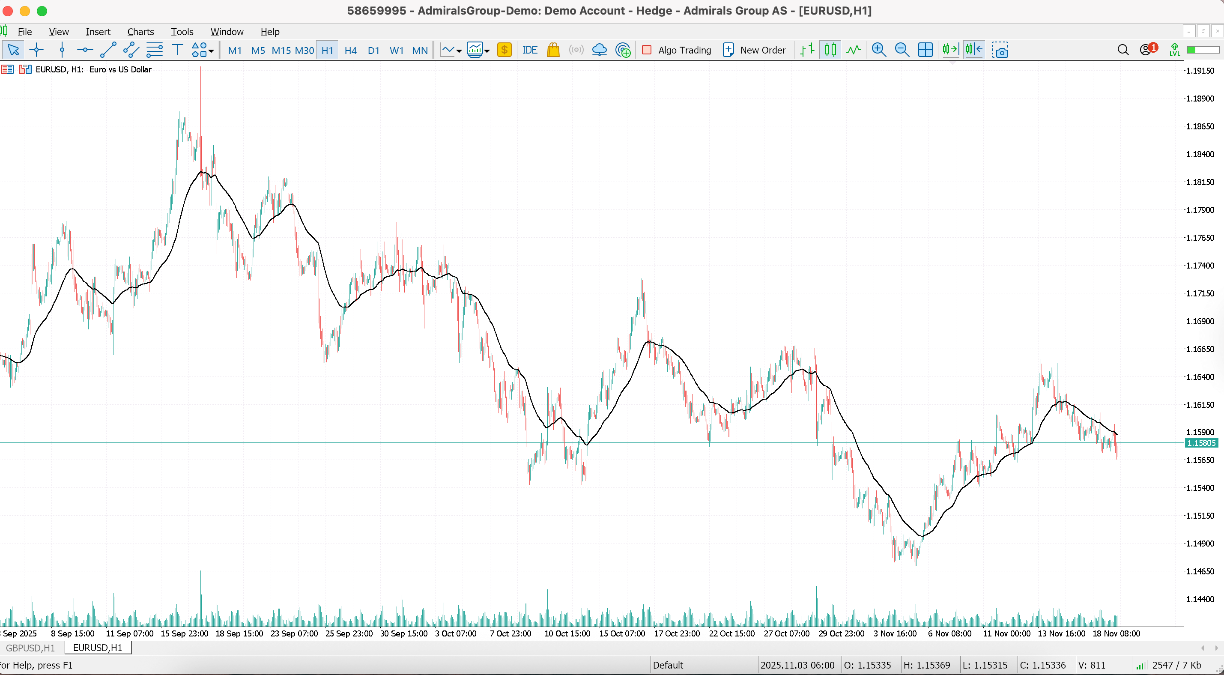Image resolution: width=1224 pixels, height=675 pixels.
Task: Open the Charts menu
Action: 140,32
